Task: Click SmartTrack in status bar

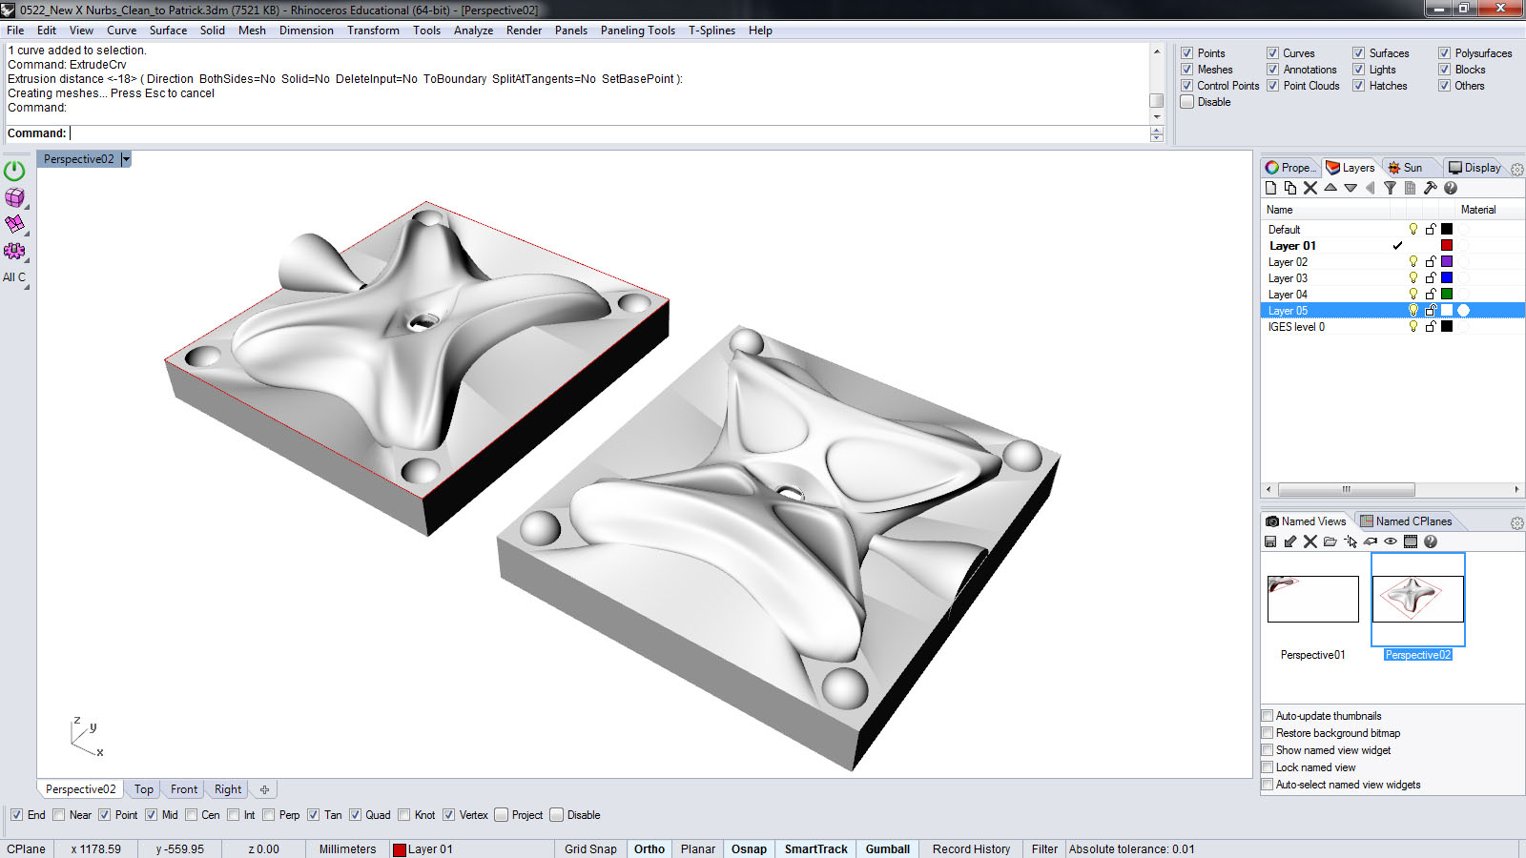Action: point(815,849)
